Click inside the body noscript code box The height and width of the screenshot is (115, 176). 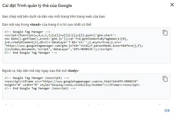(x=86, y=86)
